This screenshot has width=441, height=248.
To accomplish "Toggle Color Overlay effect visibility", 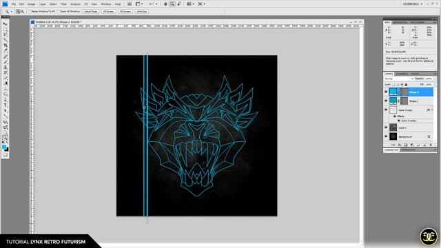I will coord(398,121).
